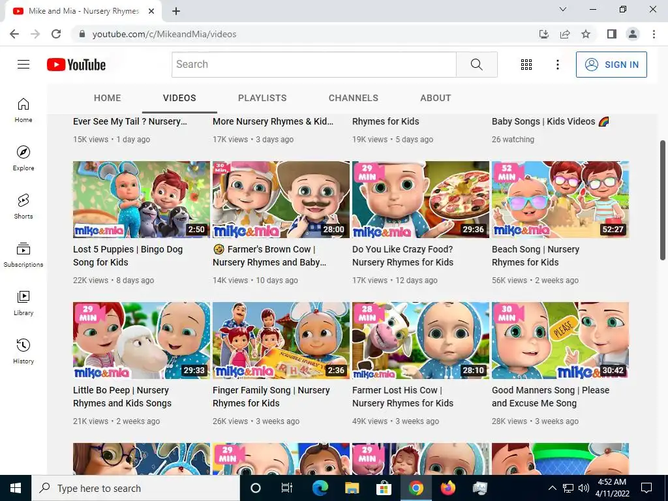Viewport: 668px width, 501px height.
Task: Toggle the Chrome side panel icon
Action: [612, 34]
